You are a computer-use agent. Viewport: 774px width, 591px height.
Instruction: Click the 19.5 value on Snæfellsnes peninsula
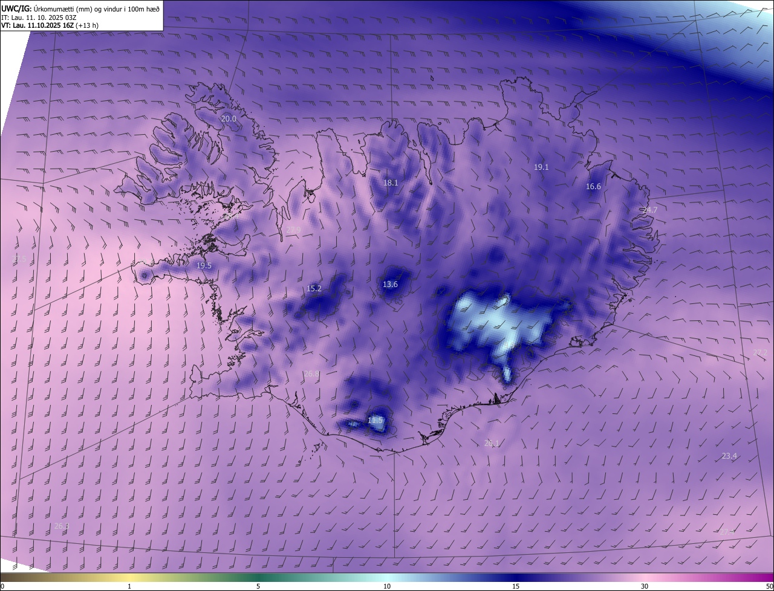(204, 266)
